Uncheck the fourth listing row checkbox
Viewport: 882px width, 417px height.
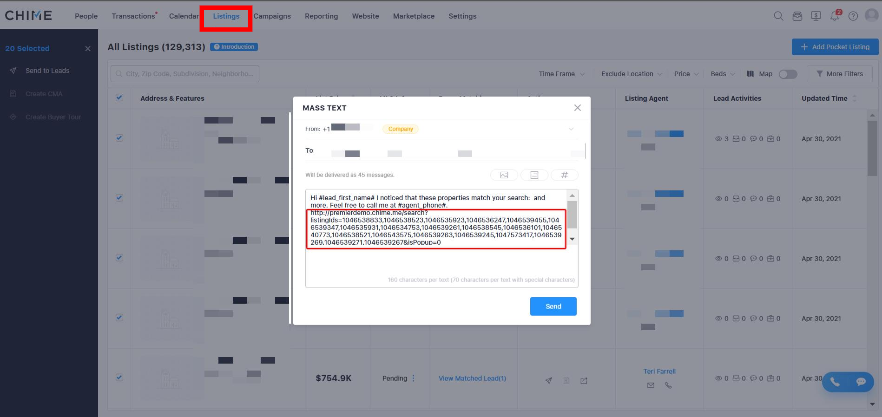tap(119, 318)
